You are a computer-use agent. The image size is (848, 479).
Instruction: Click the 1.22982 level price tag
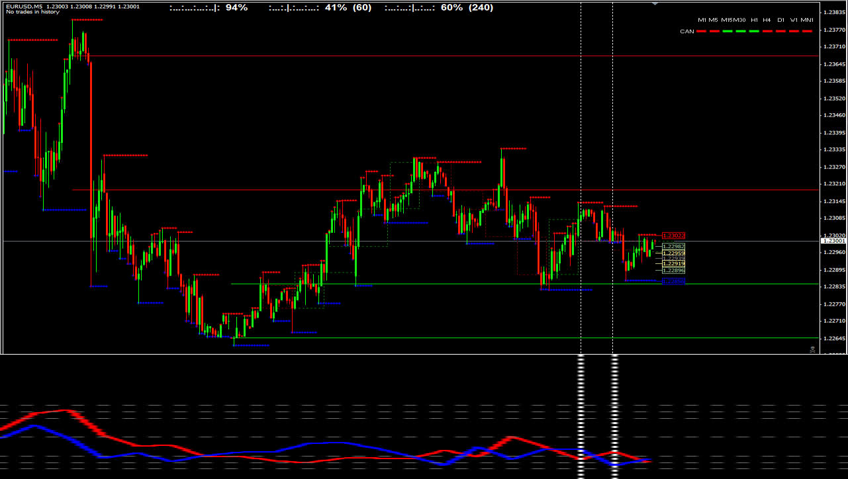674,246
